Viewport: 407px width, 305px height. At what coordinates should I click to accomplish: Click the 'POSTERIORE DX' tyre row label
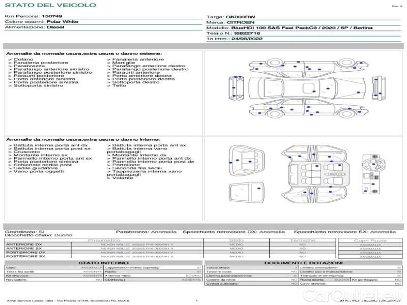[26, 252]
